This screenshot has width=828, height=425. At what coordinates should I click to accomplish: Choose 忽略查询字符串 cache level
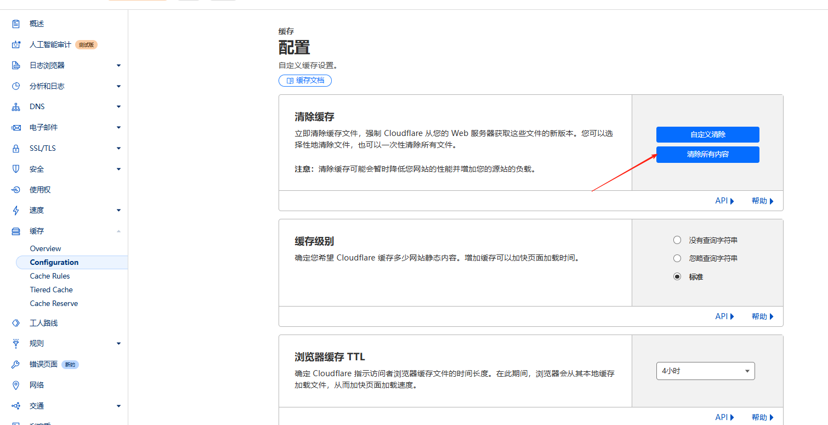pyautogui.click(x=677, y=258)
